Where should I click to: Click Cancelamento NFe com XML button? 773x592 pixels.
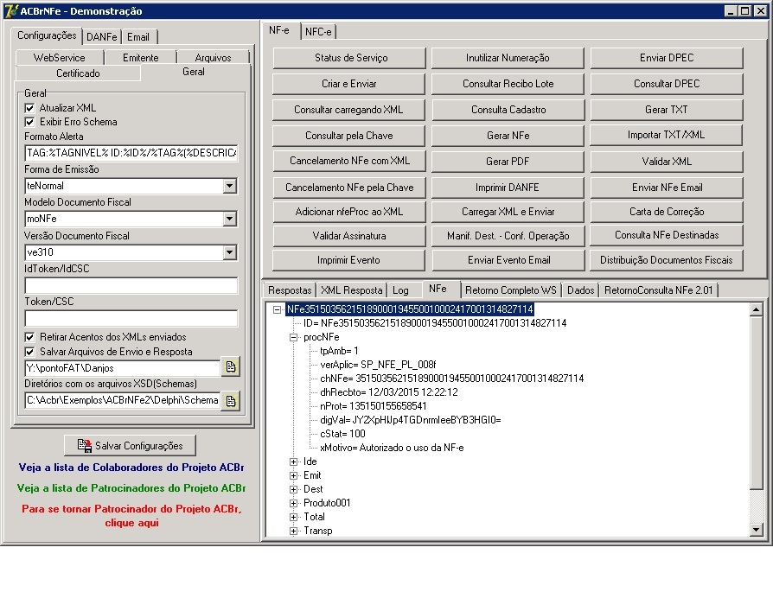pos(349,161)
